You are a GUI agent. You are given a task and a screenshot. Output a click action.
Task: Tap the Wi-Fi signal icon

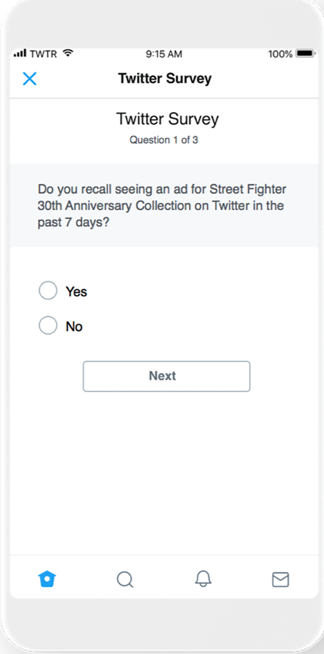point(67,54)
